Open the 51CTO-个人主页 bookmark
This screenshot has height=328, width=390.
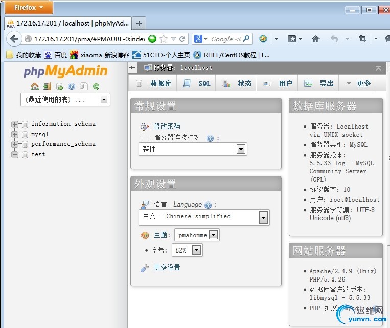[161, 55]
